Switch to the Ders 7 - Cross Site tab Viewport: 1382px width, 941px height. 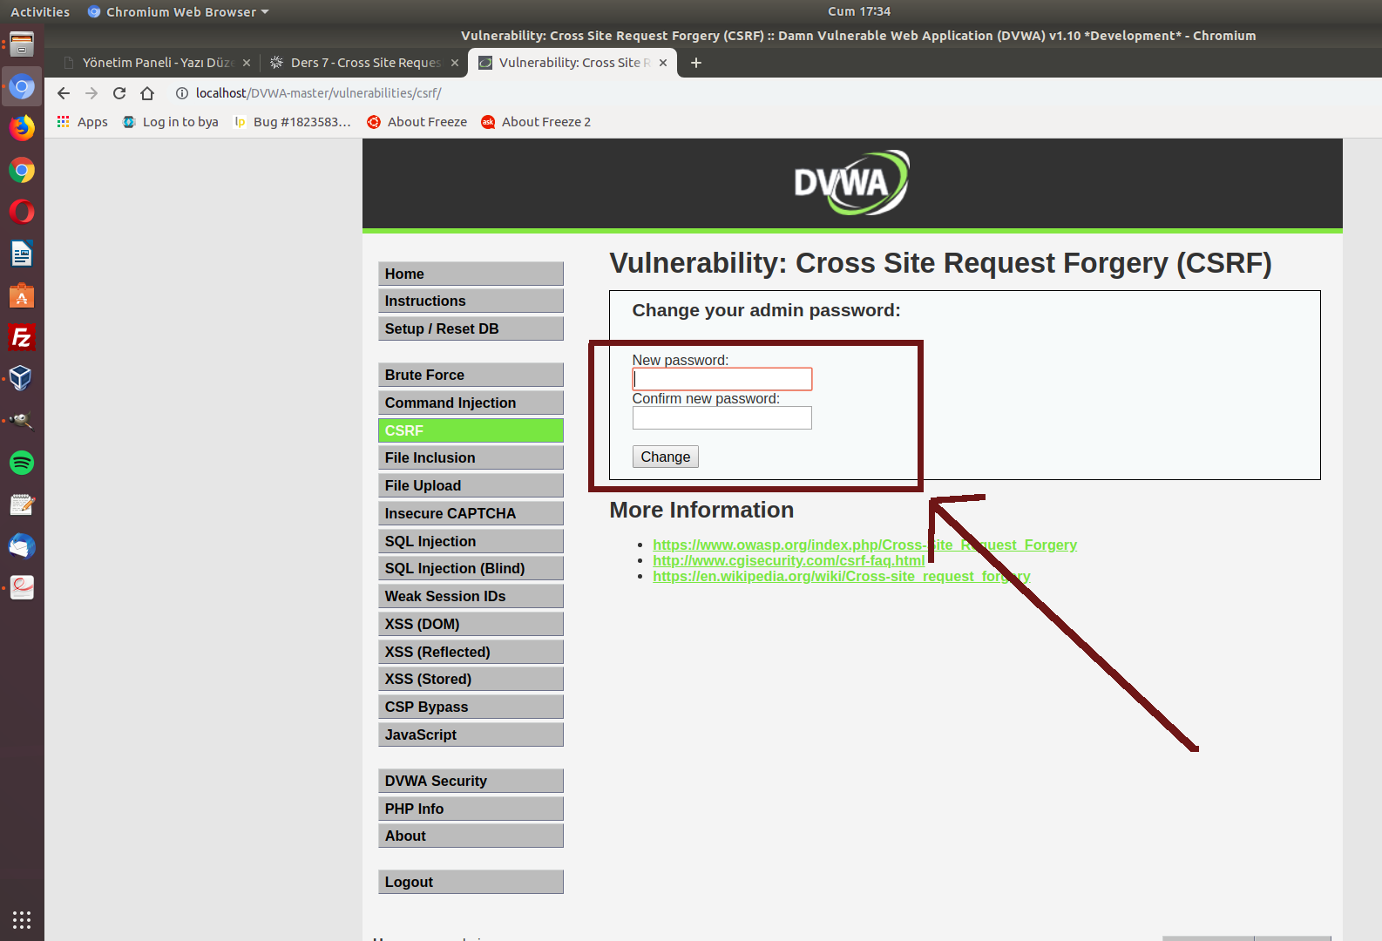[364, 63]
